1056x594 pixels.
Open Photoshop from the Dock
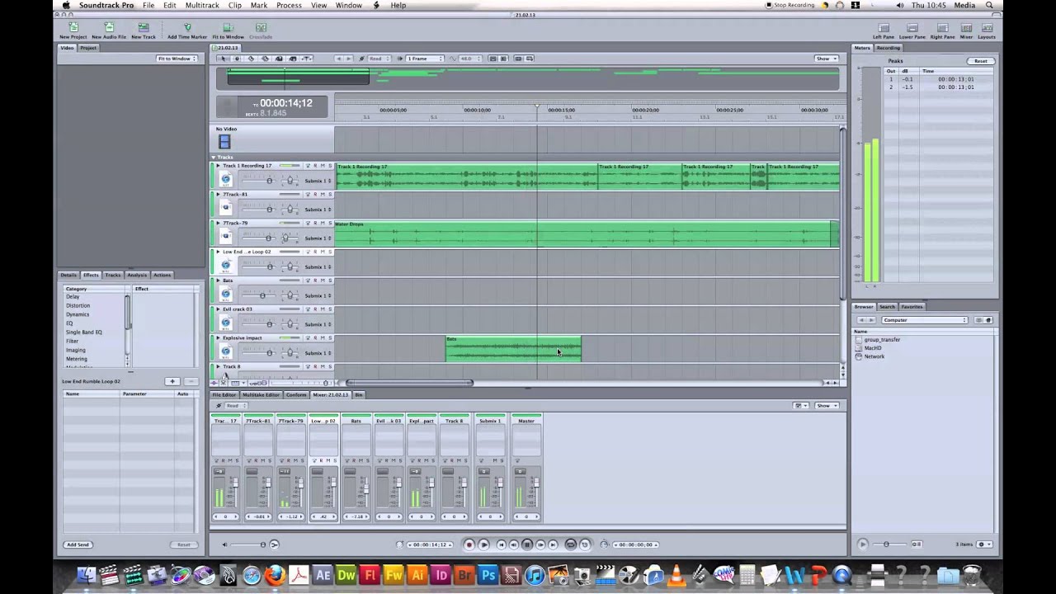coord(488,575)
